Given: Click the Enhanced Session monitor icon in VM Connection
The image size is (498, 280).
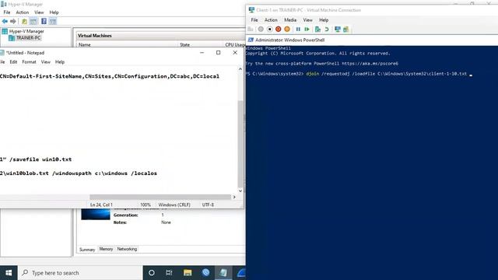Looking at the screenshot, I should pos(337,30).
